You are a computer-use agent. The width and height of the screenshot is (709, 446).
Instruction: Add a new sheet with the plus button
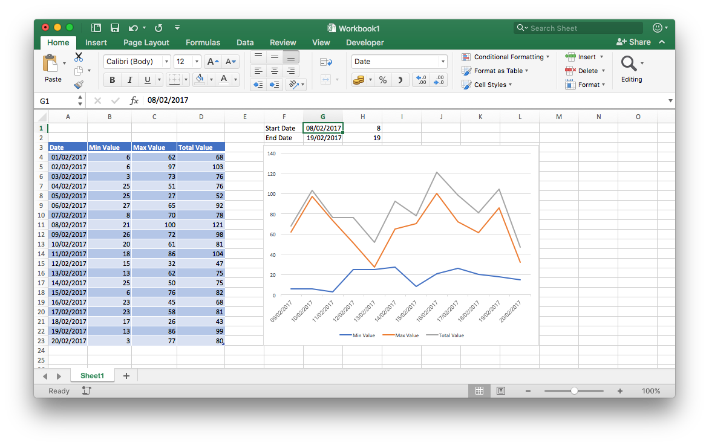[126, 376]
